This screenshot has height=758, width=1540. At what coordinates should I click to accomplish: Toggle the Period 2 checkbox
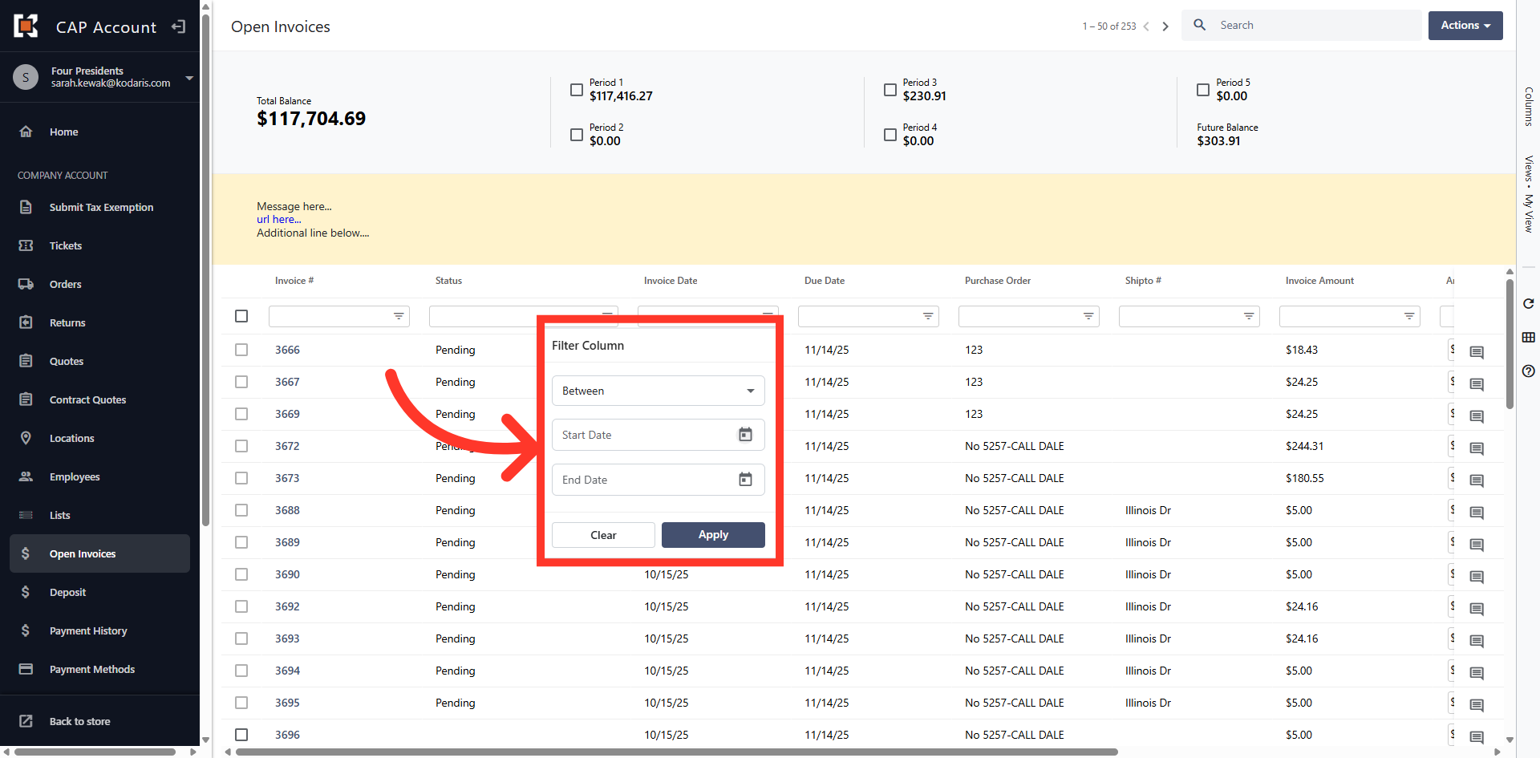coord(577,135)
